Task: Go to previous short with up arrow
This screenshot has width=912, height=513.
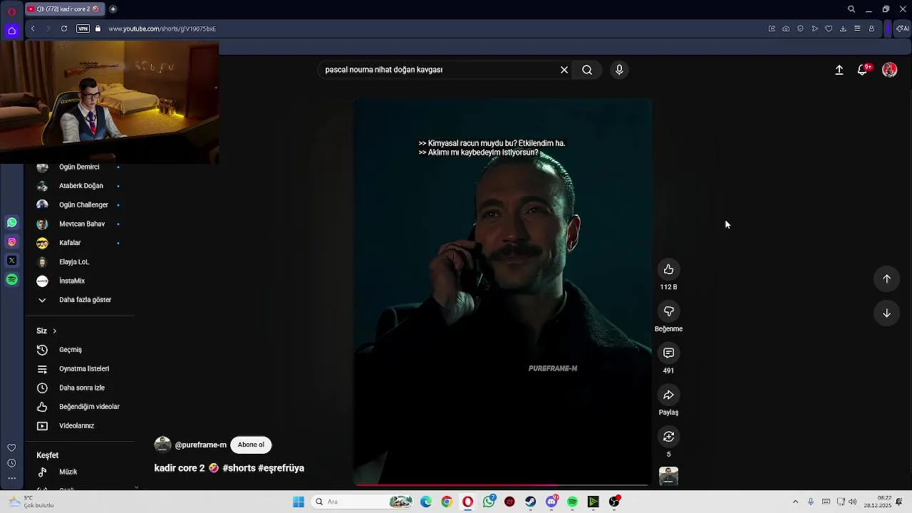Action: pyautogui.click(x=886, y=279)
